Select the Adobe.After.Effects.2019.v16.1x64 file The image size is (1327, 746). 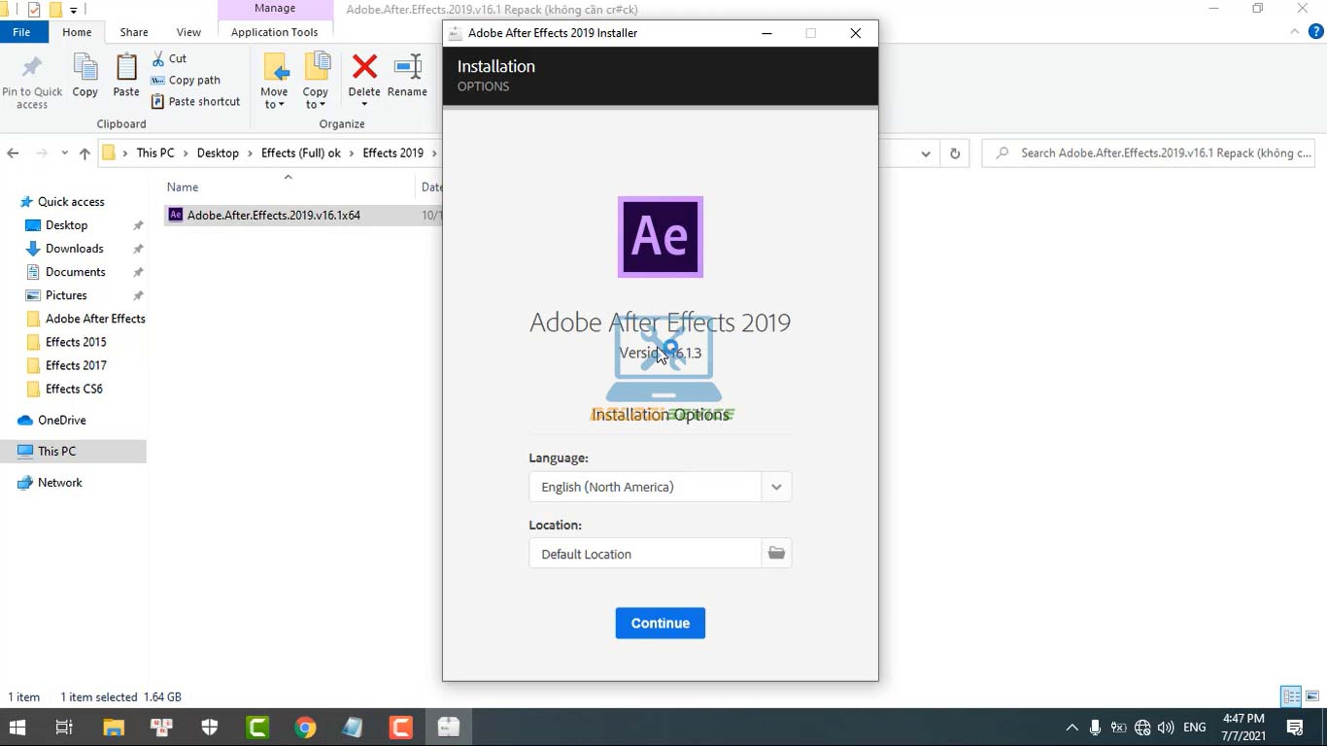[x=273, y=216]
